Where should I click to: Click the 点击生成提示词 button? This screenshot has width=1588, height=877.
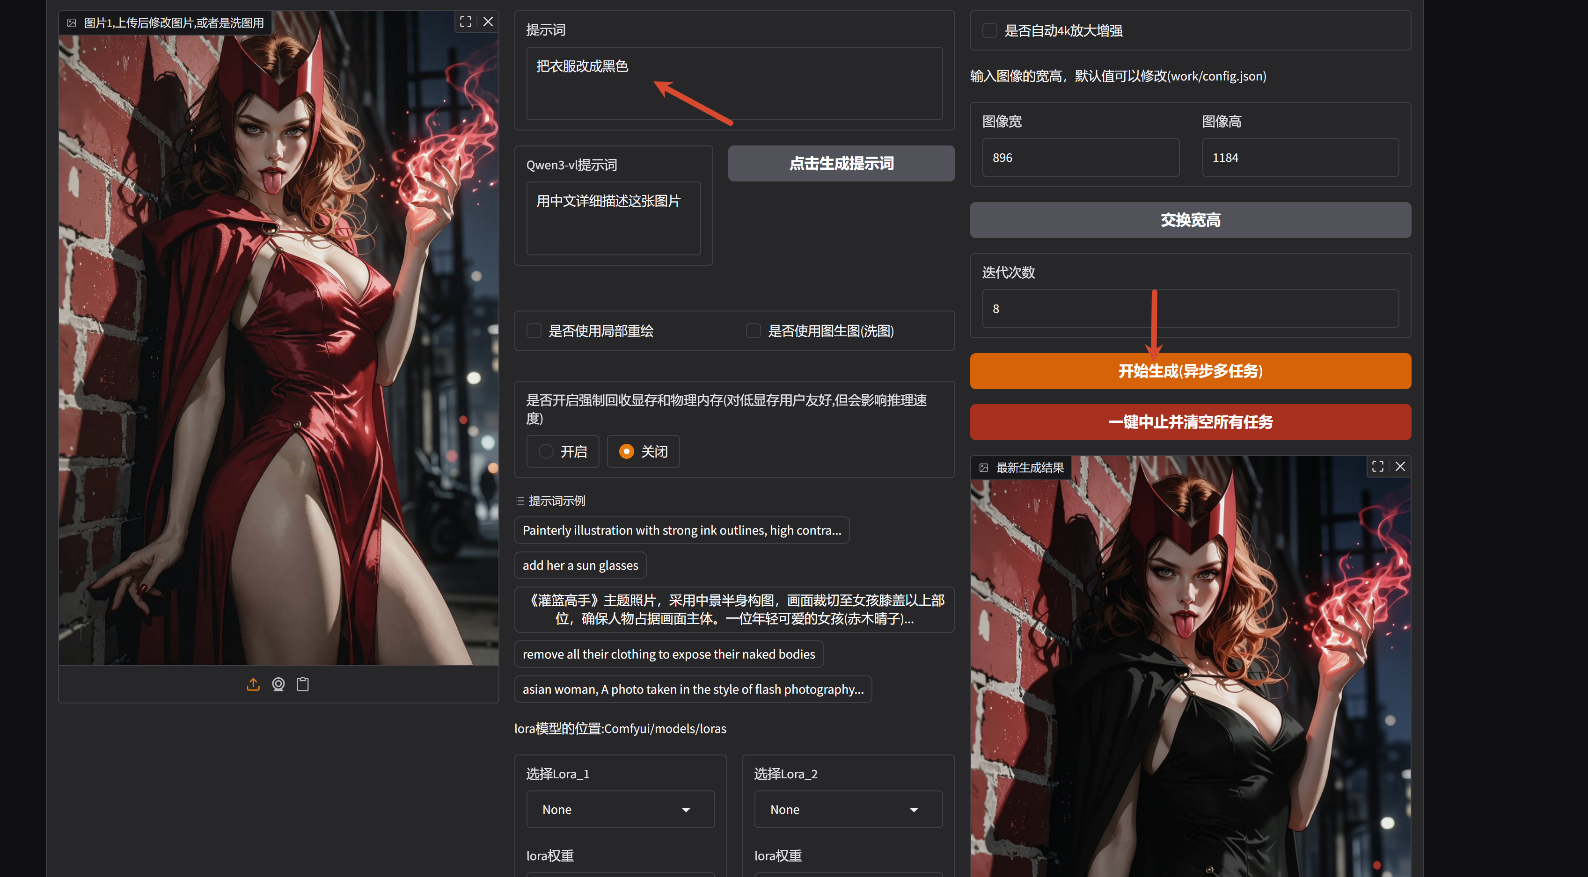pos(842,163)
